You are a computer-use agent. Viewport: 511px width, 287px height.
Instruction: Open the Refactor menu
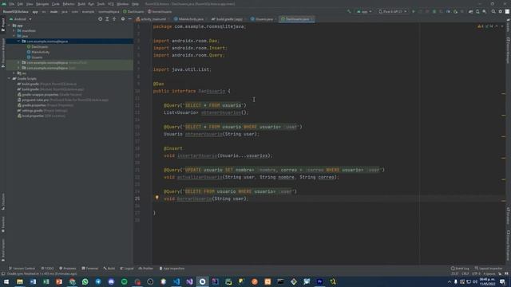tap(69, 4)
